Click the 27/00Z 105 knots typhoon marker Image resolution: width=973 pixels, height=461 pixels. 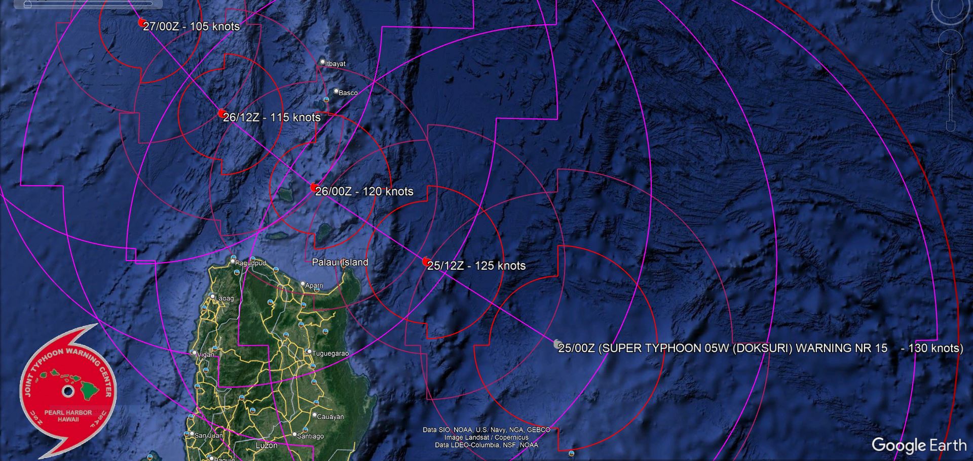(x=142, y=22)
